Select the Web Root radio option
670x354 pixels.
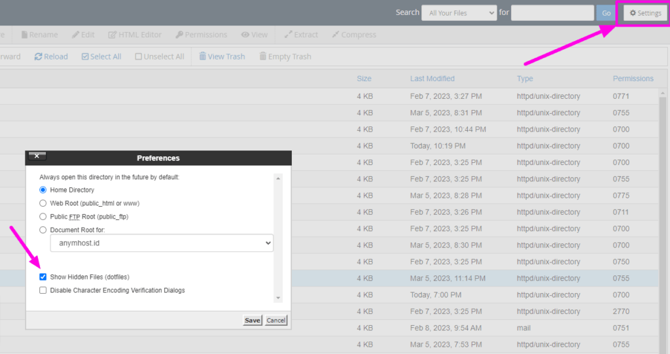(x=43, y=204)
